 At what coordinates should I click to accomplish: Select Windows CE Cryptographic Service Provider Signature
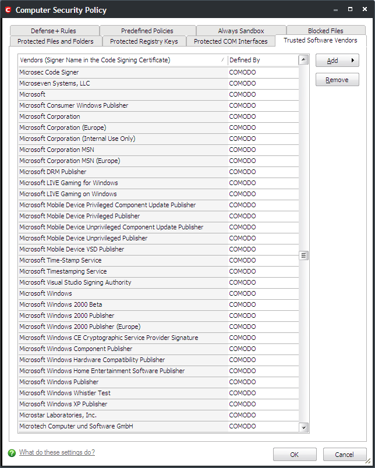(x=158, y=337)
